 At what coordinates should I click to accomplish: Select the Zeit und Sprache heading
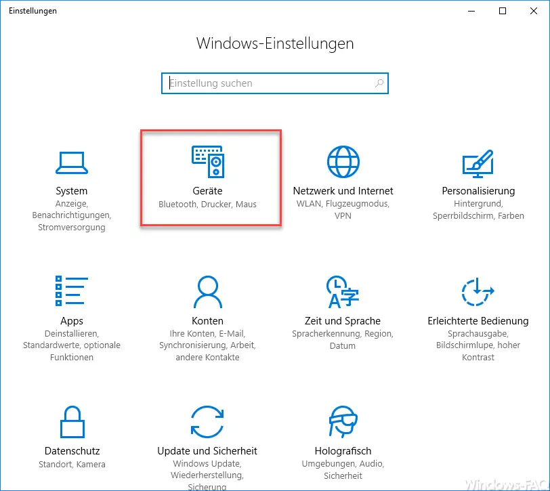point(342,321)
